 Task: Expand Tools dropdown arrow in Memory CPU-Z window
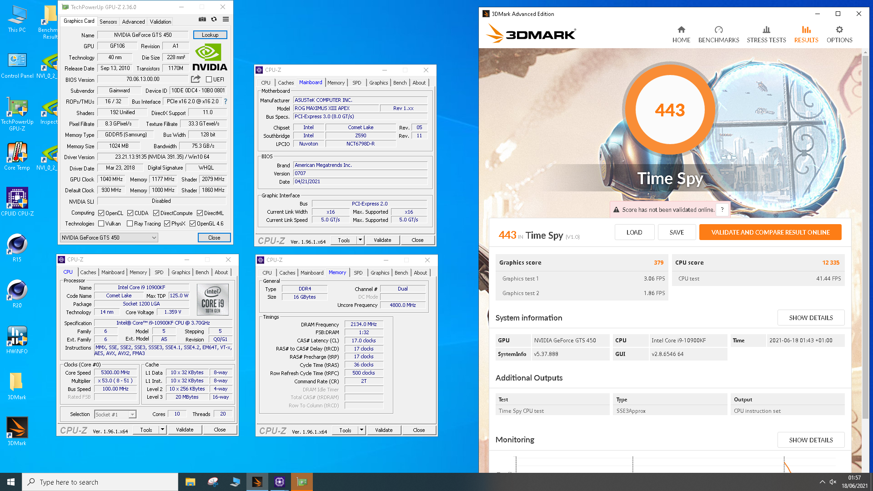[362, 430]
